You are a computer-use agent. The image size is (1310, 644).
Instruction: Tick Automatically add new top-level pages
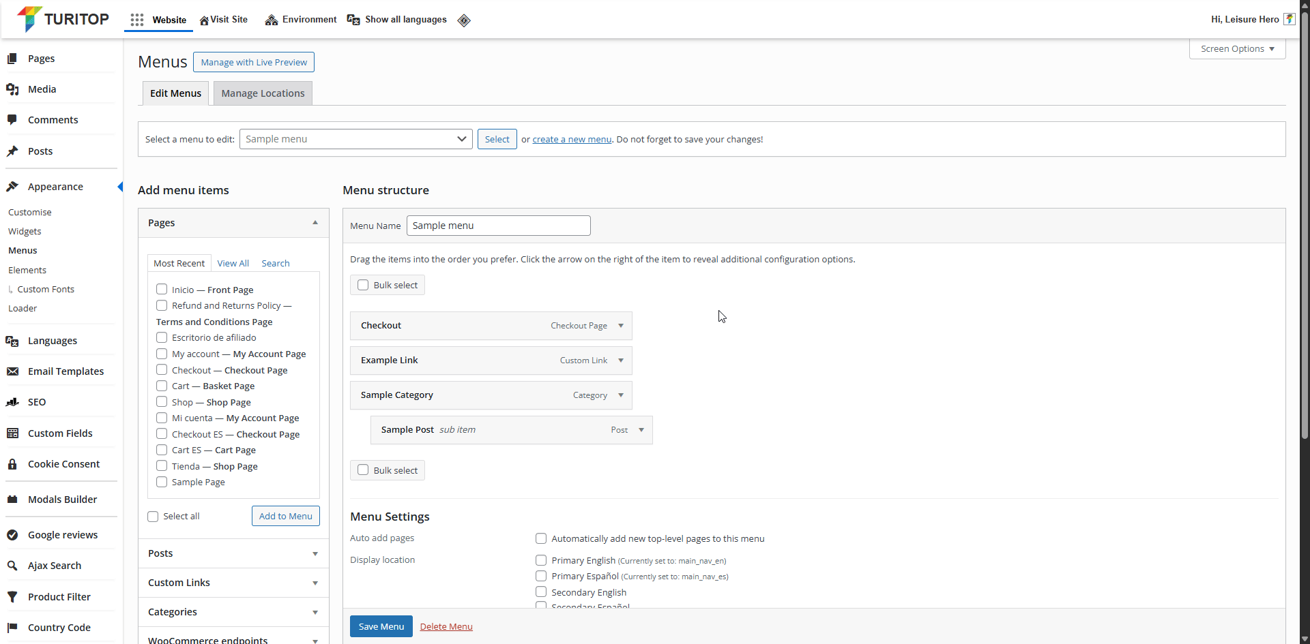541,538
